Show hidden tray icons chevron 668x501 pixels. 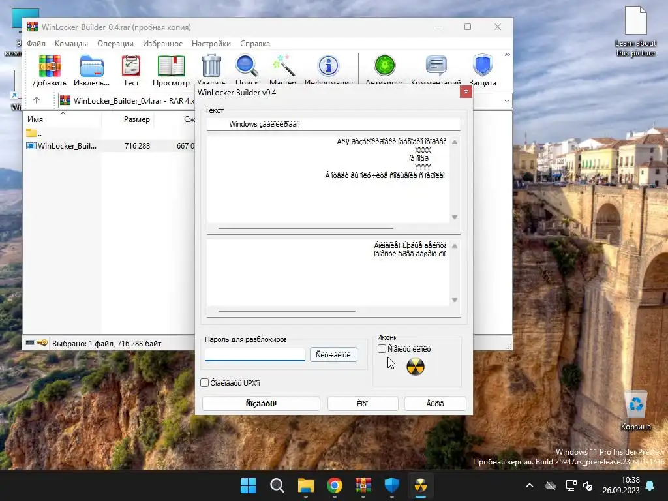[x=530, y=485]
